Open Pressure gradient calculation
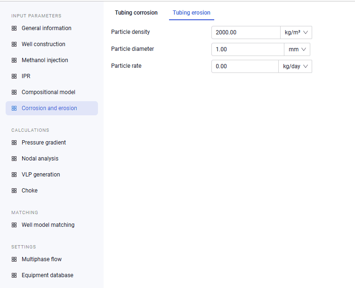The height and width of the screenshot is (288, 355). tap(52, 143)
